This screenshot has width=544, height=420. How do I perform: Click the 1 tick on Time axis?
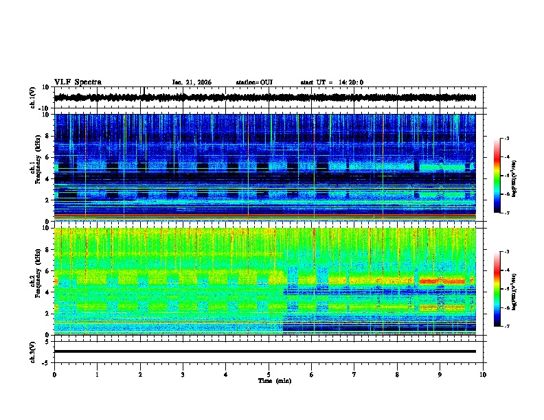click(x=97, y=375)
